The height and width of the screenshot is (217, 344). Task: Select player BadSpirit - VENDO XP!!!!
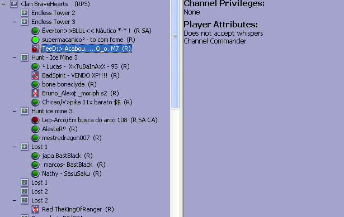pos(81,75)
